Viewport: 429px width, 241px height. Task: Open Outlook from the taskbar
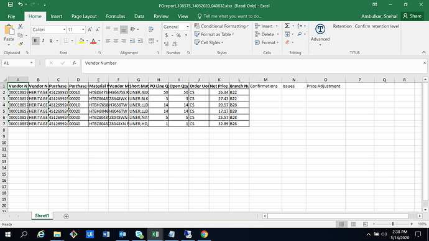click(x=122, y=234)
